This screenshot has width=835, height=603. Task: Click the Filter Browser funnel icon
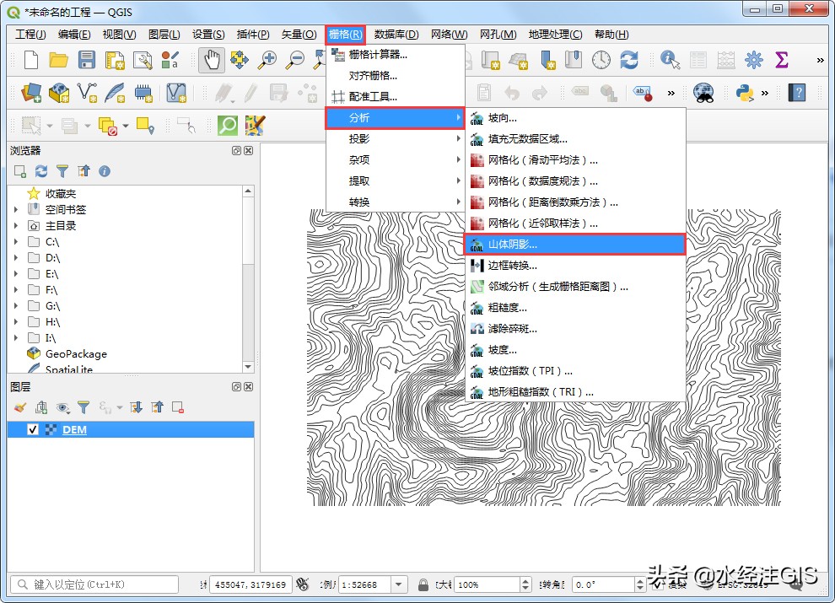tap(62, 171)
